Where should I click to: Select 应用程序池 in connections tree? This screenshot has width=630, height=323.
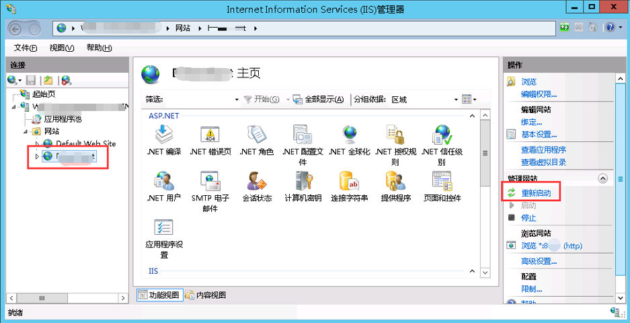pyautogui.click(x=63, y=119)
